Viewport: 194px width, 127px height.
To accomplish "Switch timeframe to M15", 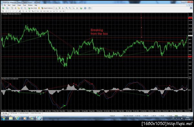I will 44,11.
